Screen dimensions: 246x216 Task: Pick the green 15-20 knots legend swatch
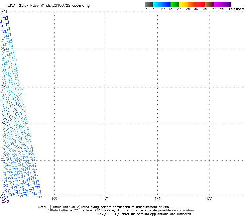pyautogui.click(x=175, y=4)
